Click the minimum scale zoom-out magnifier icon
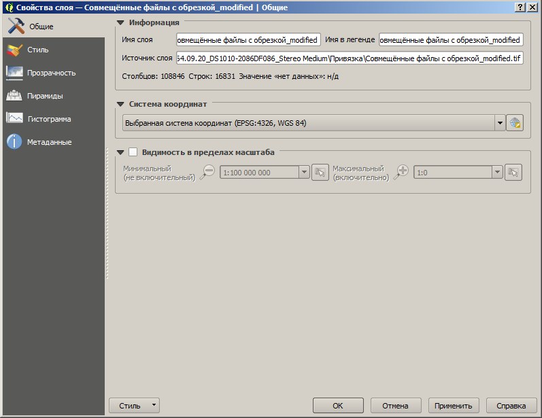The height and width of the screenshot is (418, 542). 207,172
